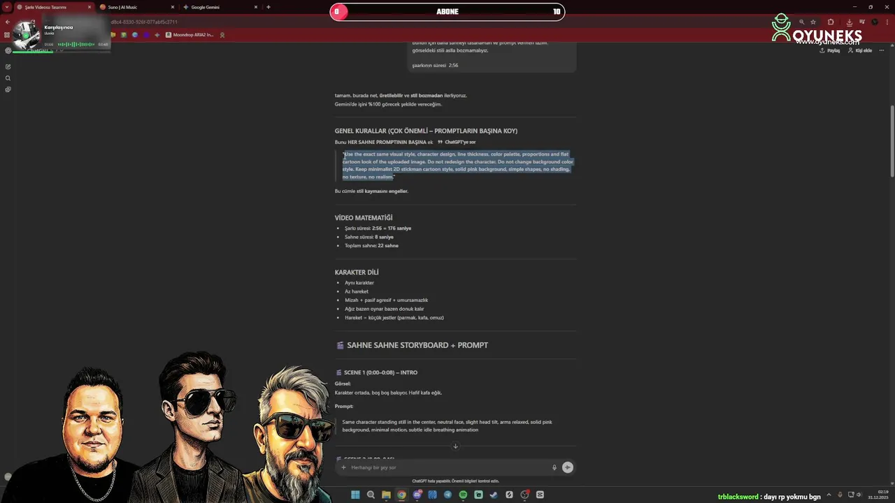The width and height of the screenshot is (895, 503).
Task: Open the browser profile avatar
Action: coord(875,22)
